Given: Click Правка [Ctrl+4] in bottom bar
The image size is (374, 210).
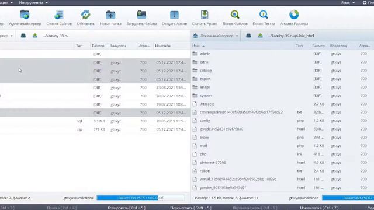Looking at the screenshot, I should (x=61, y=208).
